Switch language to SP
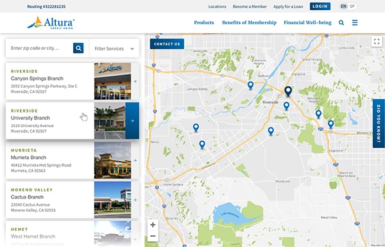The width and height of the screenshot is (385, 247). point(352,6)
